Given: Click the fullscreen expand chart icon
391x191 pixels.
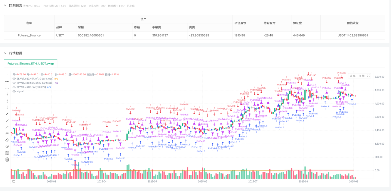Looking at the screenshot, I should (368, 76).
